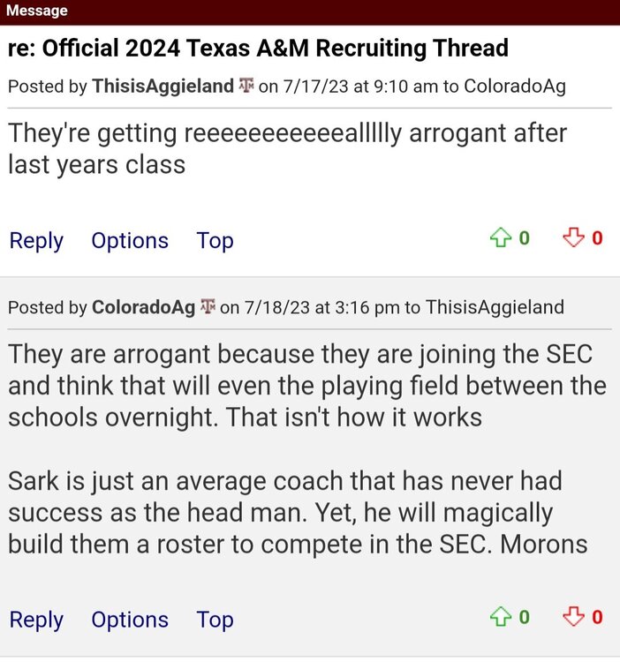Screen dimensions: 620x662
Task: Upvote ThisisAggieland's post with green arrow
Action: [x=501, y=238]
